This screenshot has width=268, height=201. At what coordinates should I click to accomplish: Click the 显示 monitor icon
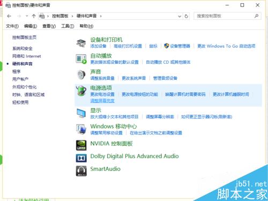pyautogui.click(x=81, y=113)
